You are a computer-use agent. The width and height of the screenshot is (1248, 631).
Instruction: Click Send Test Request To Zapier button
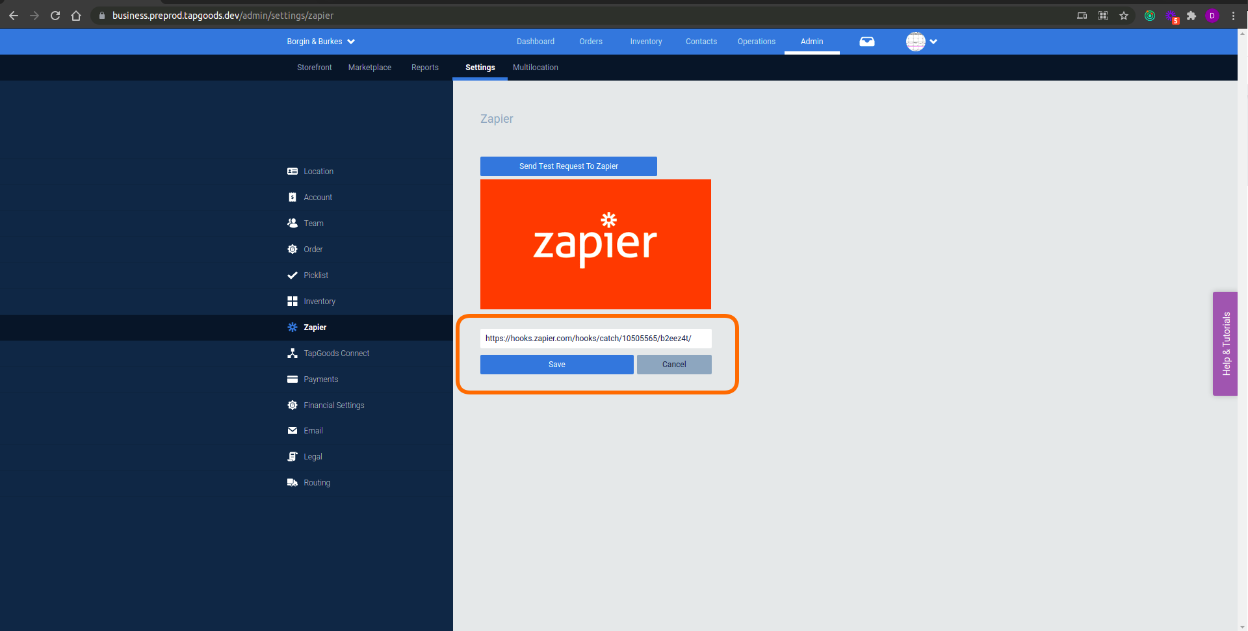point(569,166)
